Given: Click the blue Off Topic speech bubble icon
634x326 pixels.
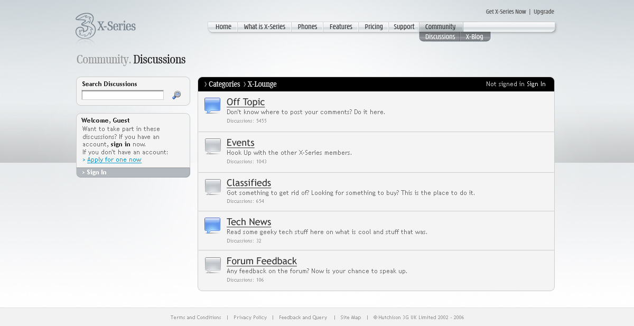Looking at the screenshot, I should (x=212, y=106).
